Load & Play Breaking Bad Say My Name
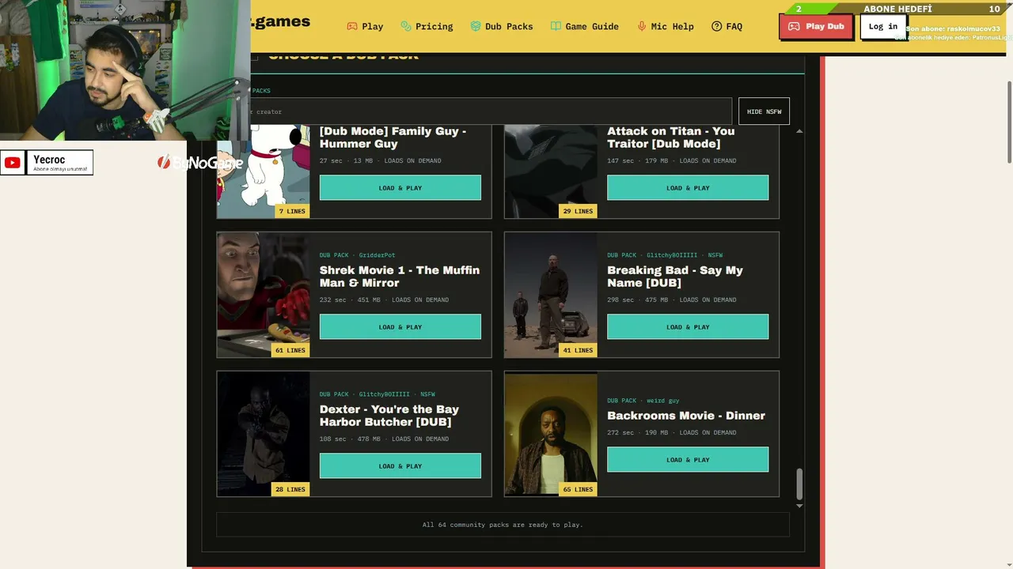The height and width of the screenshot is (569, 1013). [688, 327]
